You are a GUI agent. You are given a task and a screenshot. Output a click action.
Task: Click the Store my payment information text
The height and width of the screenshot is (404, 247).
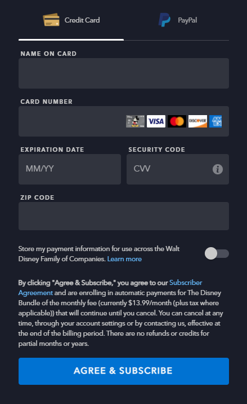pos(99,254)
